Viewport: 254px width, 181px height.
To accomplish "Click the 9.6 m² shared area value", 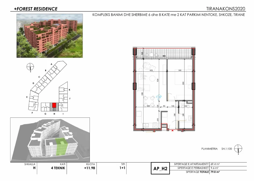I will (x=214, y=168).
